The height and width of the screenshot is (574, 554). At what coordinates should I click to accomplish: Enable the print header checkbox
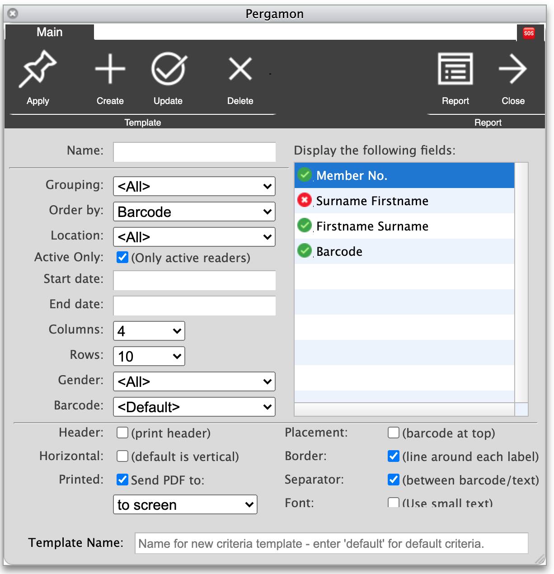[122, 433]
